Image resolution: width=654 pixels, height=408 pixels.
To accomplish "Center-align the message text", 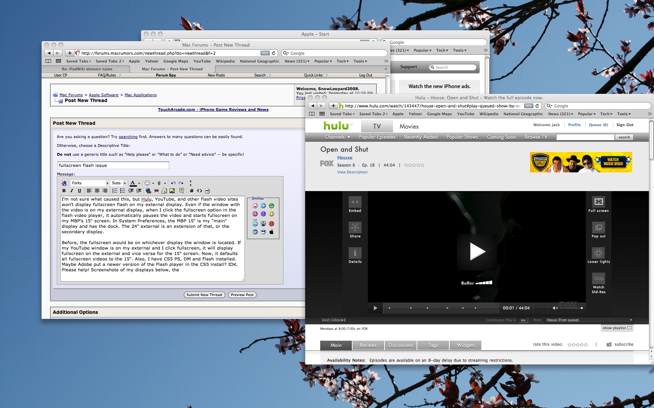I will [x=97, y=191].
